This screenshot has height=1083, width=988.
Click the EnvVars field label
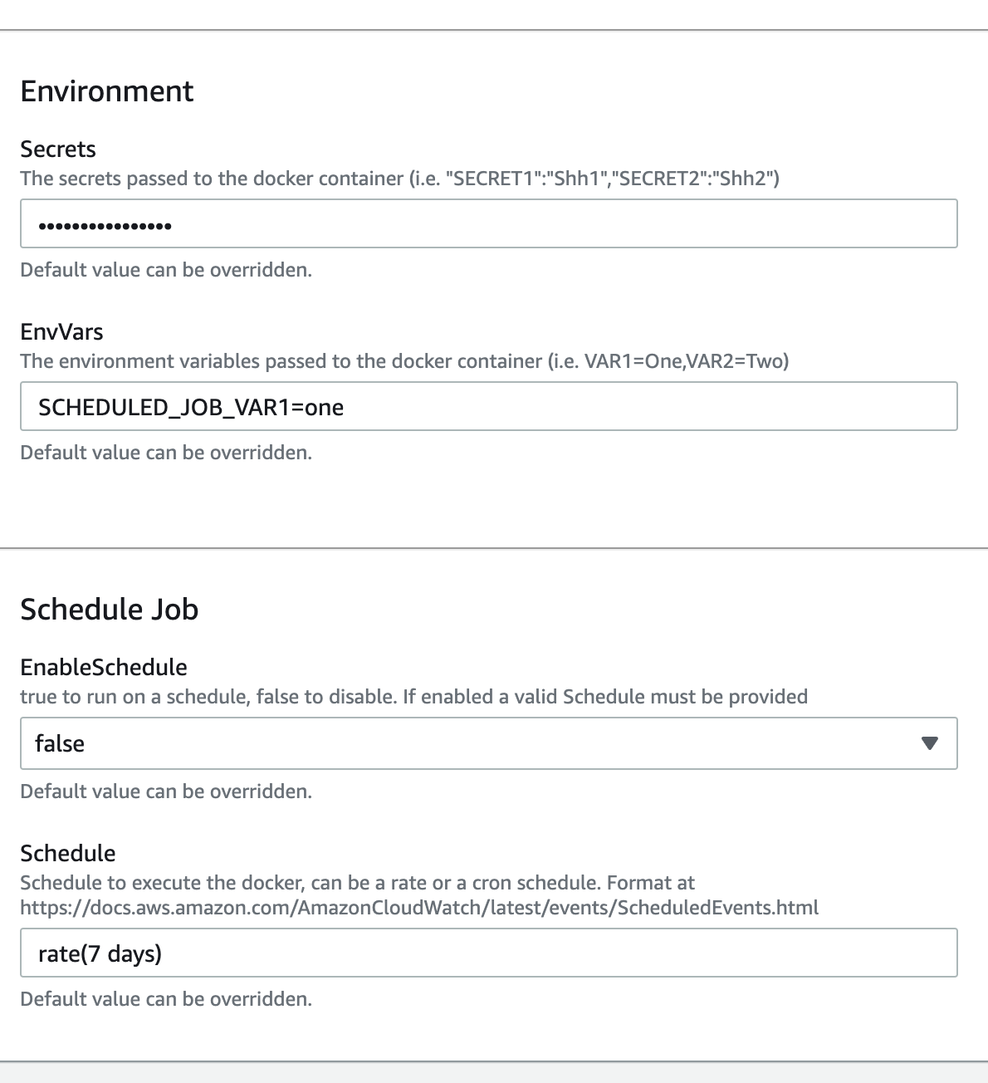pyautogui.click(x=62, y=332)
